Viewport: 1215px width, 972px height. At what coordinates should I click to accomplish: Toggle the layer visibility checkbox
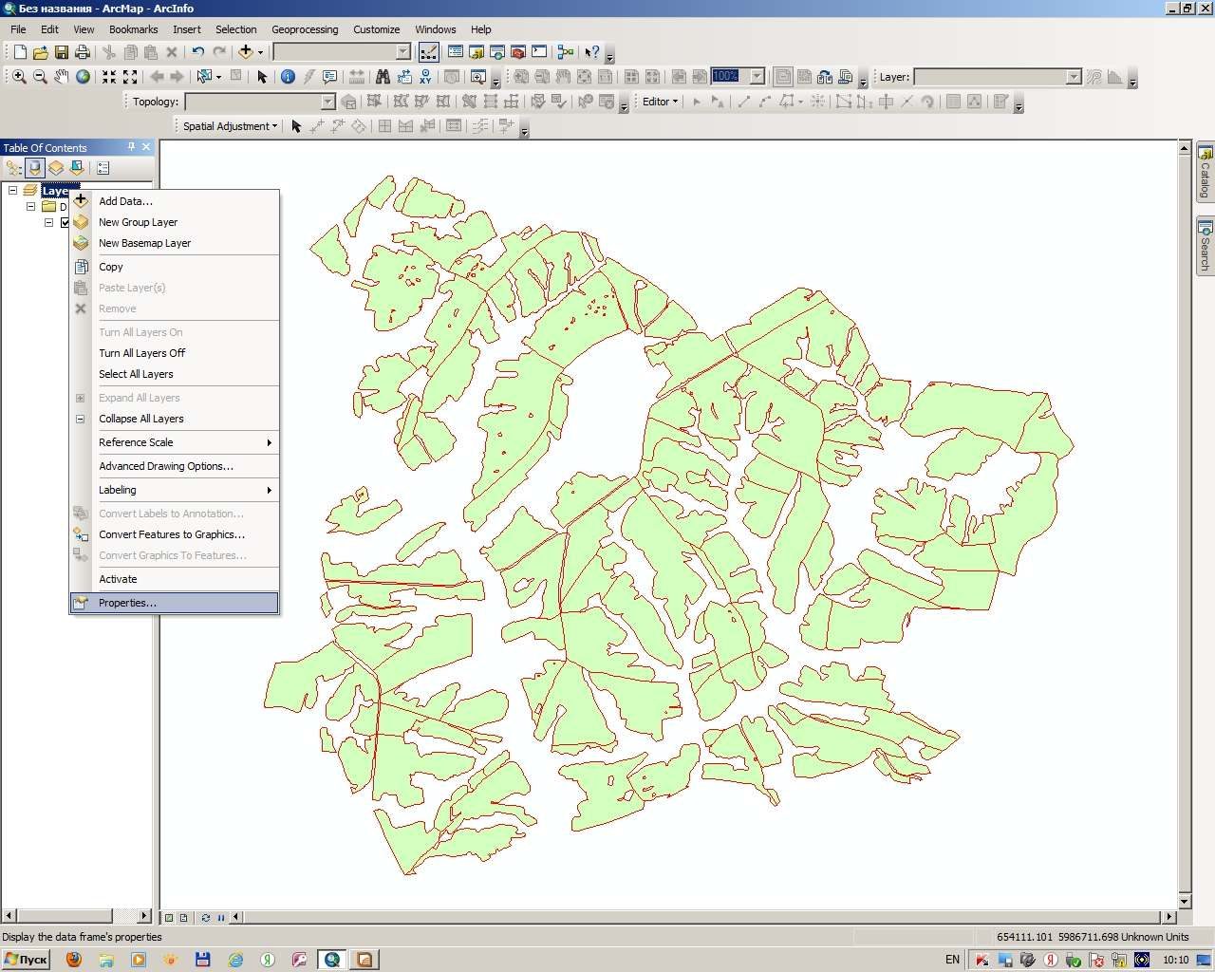[x=65, y=223]
